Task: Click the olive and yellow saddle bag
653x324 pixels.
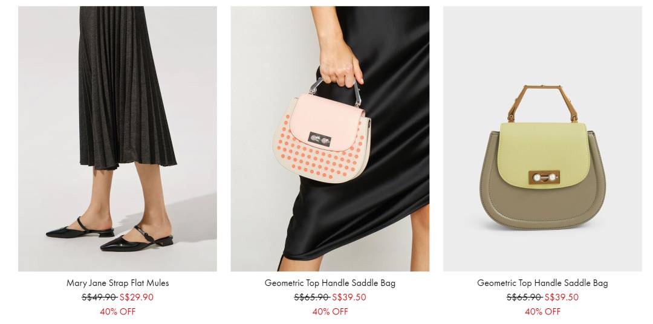Action: coord(542,158)
